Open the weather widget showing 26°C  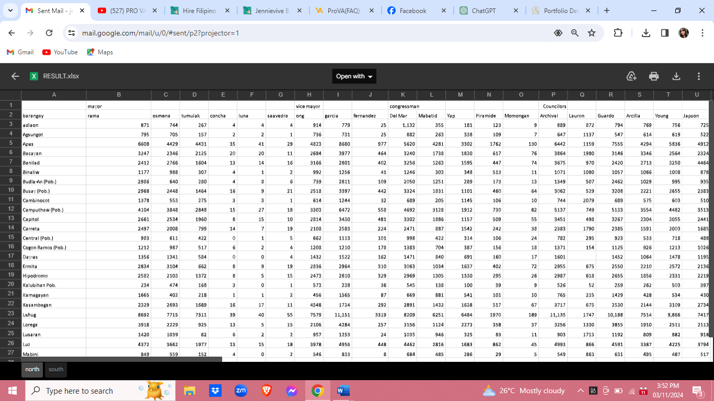click(524, 391)
